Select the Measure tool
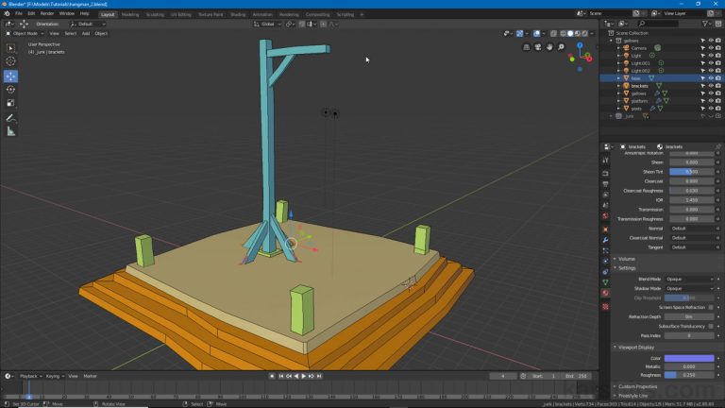The image size is (725, 408). pyautogui.click(x=11, y=131)
